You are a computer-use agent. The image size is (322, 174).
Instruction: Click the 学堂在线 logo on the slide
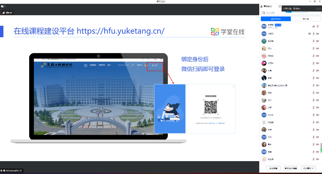pyautogui.click(x=227, y=32)
